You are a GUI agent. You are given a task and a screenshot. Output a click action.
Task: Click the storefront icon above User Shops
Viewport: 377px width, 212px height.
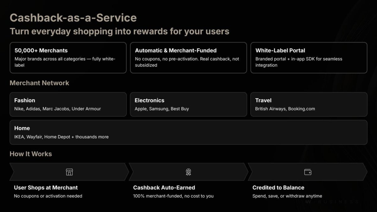point(69,172)
